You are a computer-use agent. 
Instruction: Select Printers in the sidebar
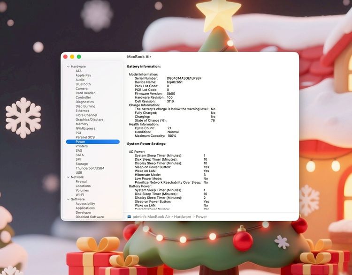coord(82,146)
